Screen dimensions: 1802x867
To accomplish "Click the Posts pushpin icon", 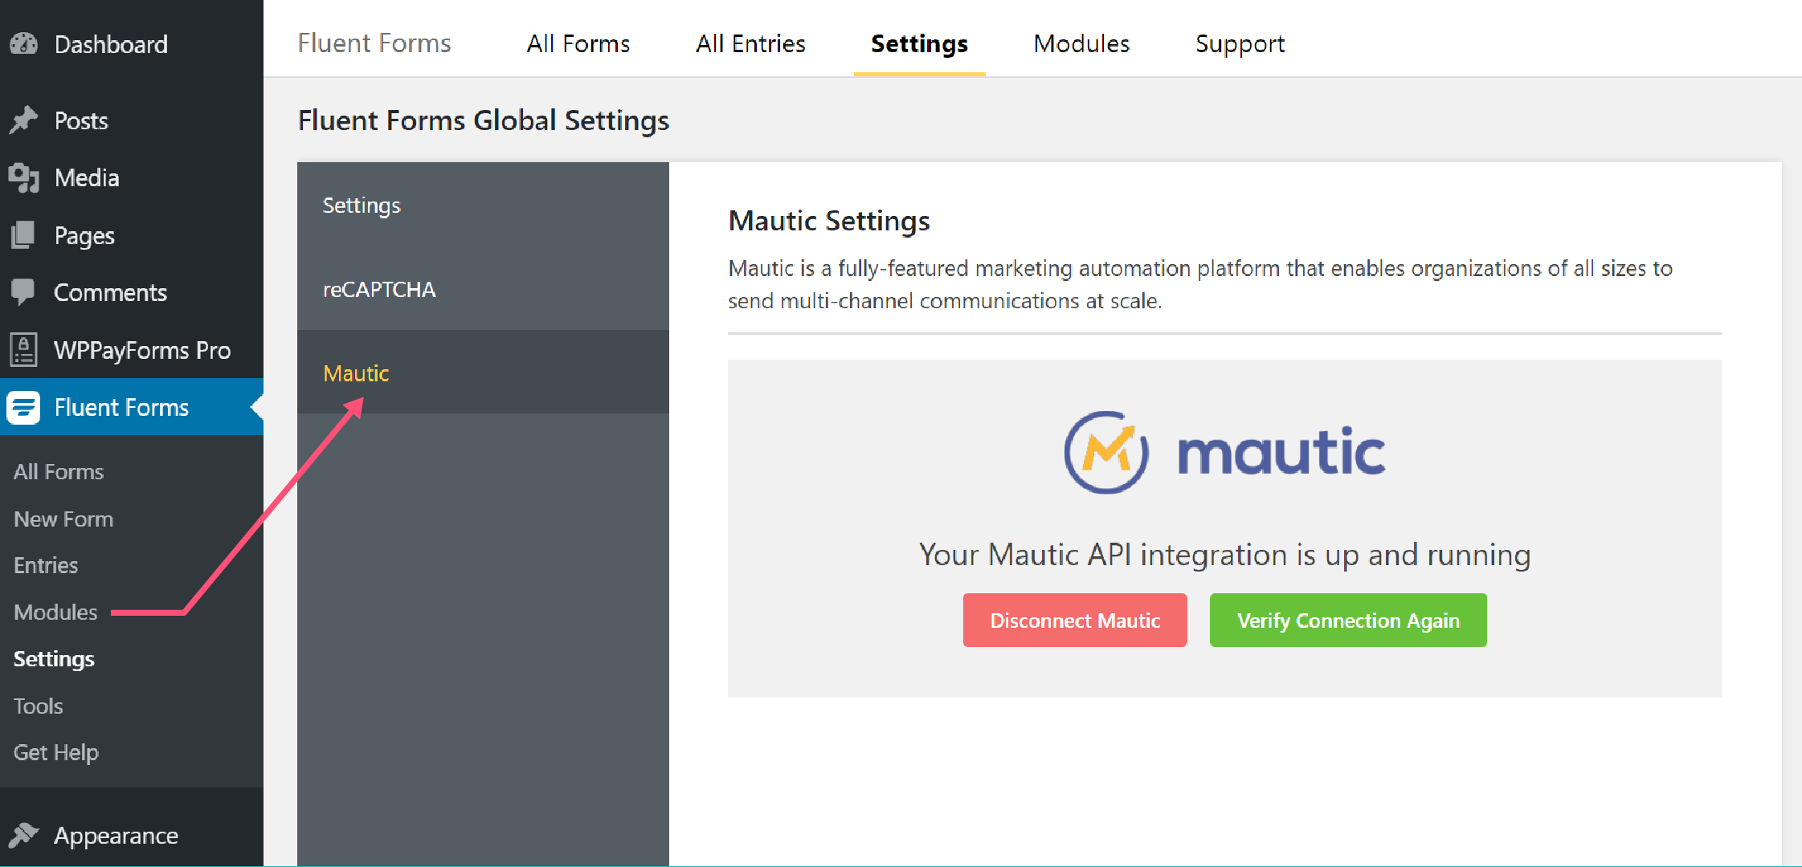I will tap(24, 120).
